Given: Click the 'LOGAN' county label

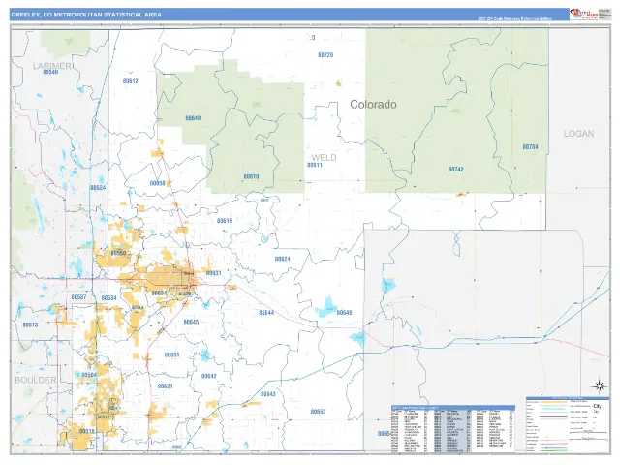Looking at the screenshot, I should tap(578, 134).
